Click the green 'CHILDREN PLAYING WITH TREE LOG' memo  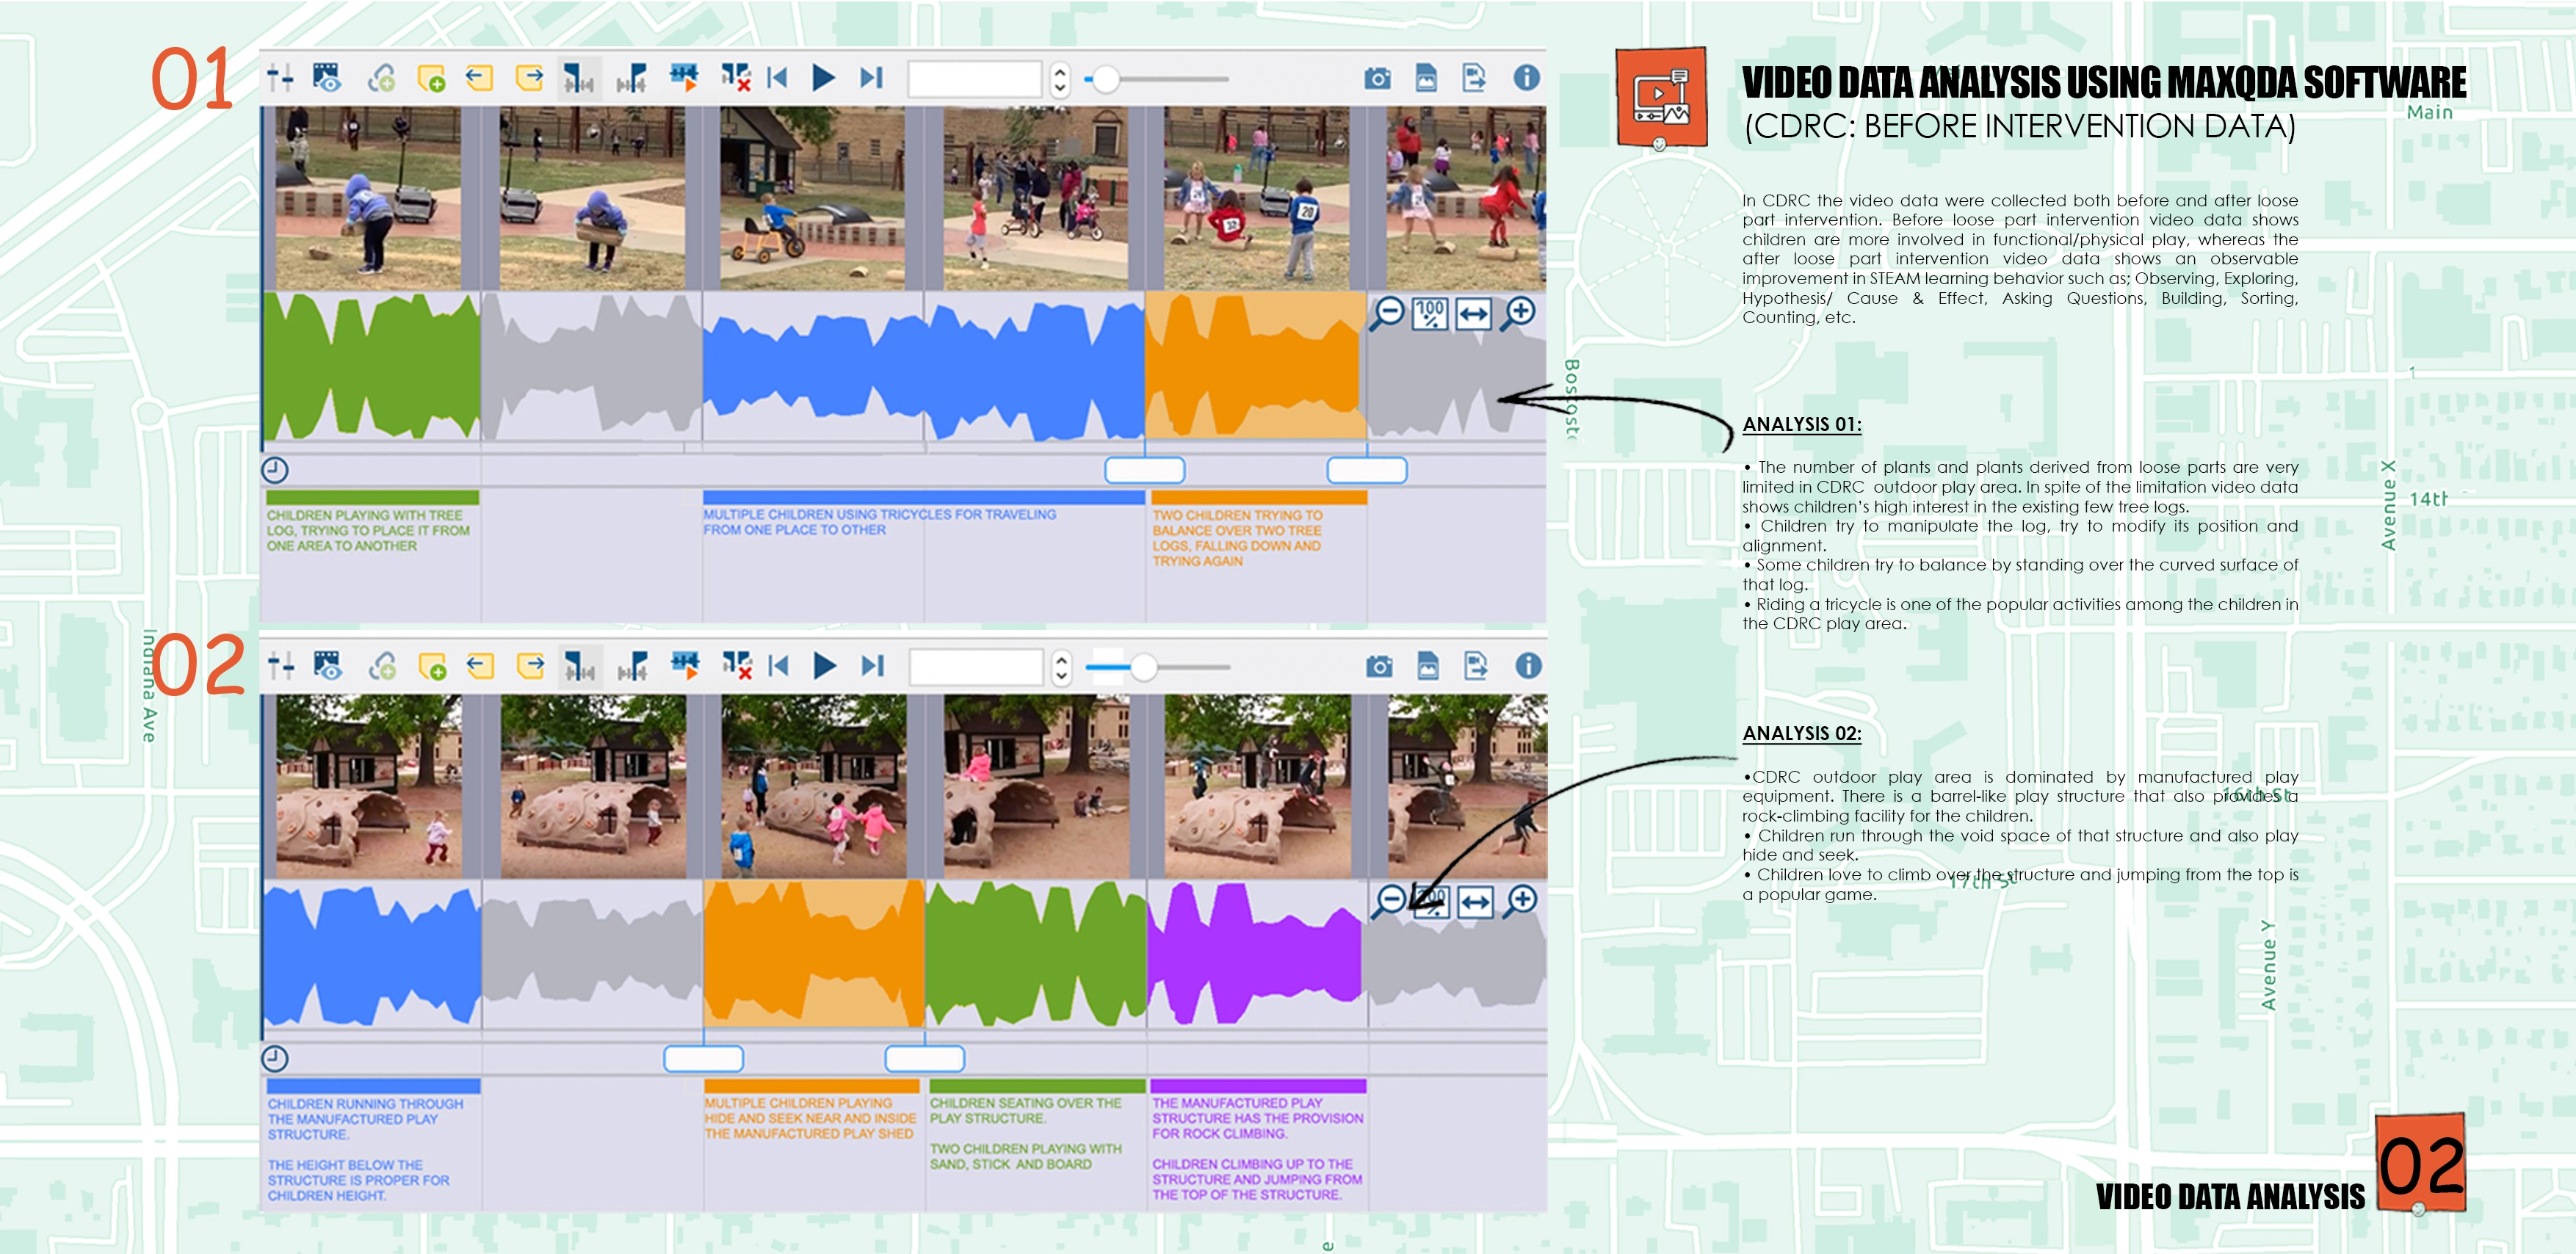pyautogui.click(x=368, y=530)
